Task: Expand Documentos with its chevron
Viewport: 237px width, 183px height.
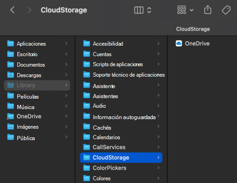Action: pos(66,64)
